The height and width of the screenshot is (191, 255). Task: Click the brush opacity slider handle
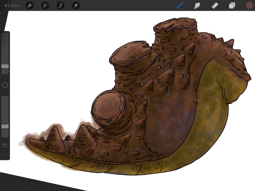5,126
